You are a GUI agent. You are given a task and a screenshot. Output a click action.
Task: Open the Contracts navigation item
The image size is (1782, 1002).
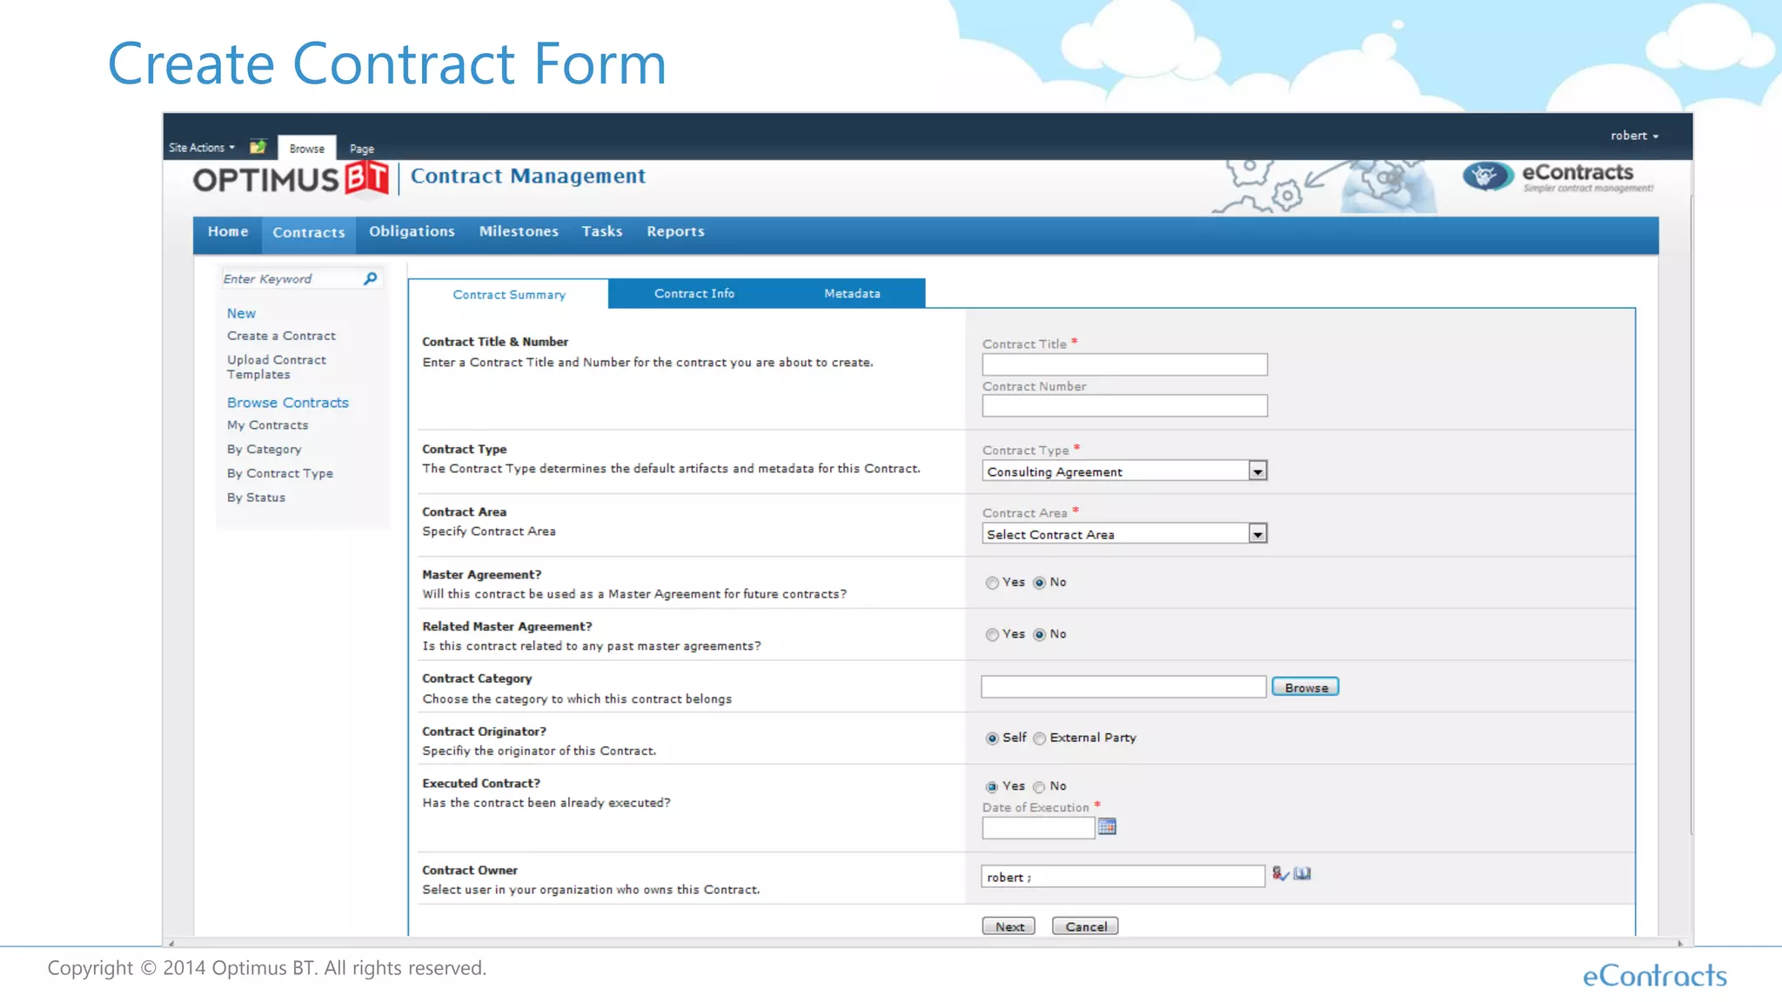coord(309,232)
